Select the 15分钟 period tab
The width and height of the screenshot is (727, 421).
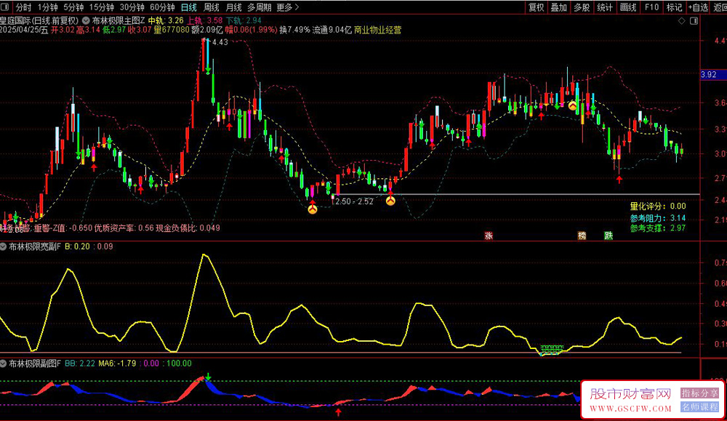[x=102, y=7]
